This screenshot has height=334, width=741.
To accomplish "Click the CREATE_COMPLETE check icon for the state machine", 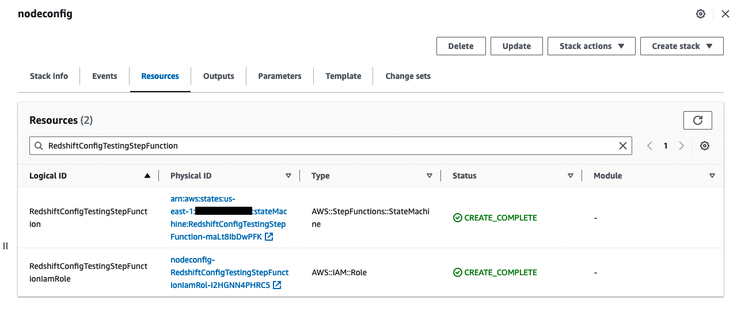I will pyautogui.click(x=457, y=218).
